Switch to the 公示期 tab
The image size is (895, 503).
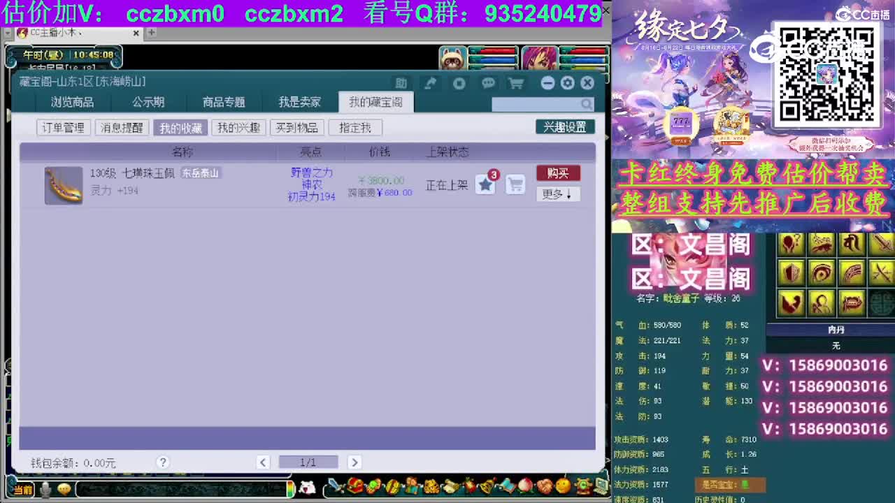click(148, 102)
